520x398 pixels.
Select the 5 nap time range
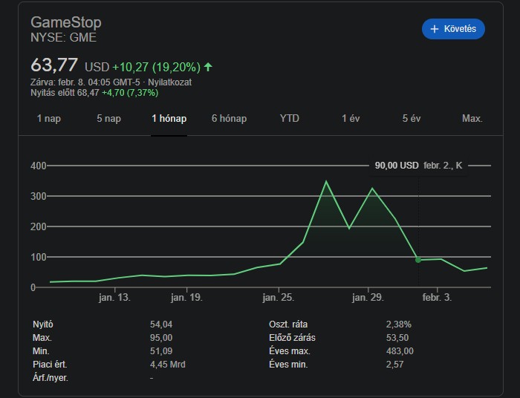click(108, 119)
